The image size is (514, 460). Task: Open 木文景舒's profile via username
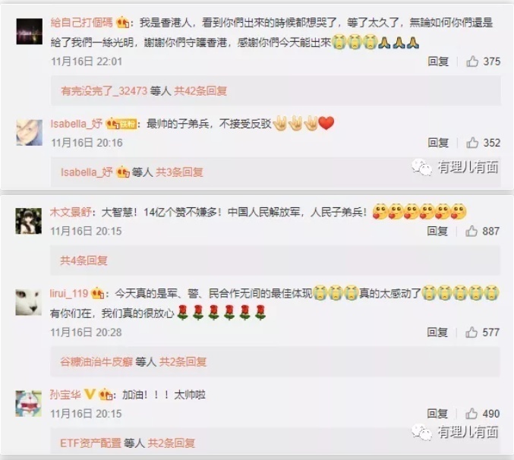pyautogui.click(x=70, y=212)
